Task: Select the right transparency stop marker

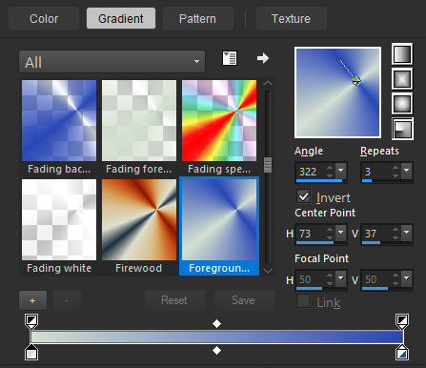Action: point(402,321)
